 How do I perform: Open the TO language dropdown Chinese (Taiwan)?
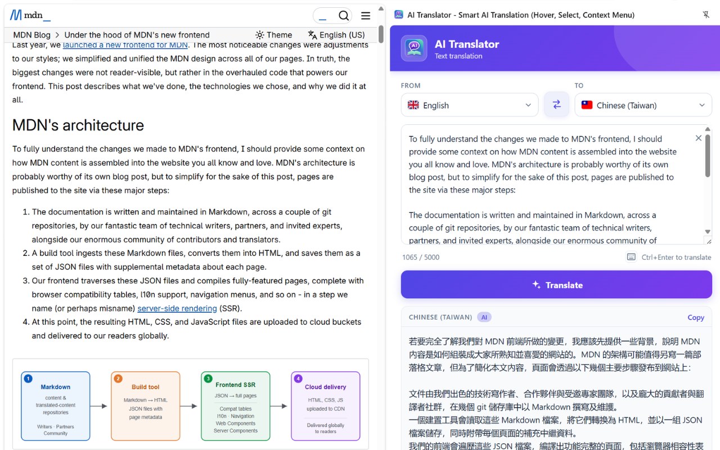tap(643, 105)
